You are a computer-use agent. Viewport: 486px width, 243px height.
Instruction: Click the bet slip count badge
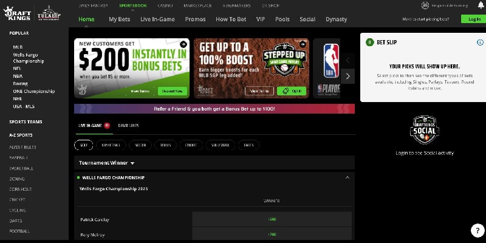[x=370, y=42]
